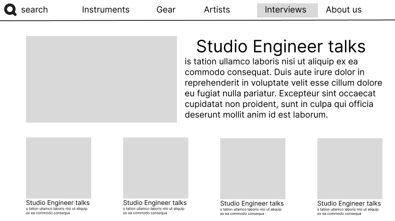Open the fourth small card thumbnail
This screenshot has width=395, height=221.
[350, 168]
